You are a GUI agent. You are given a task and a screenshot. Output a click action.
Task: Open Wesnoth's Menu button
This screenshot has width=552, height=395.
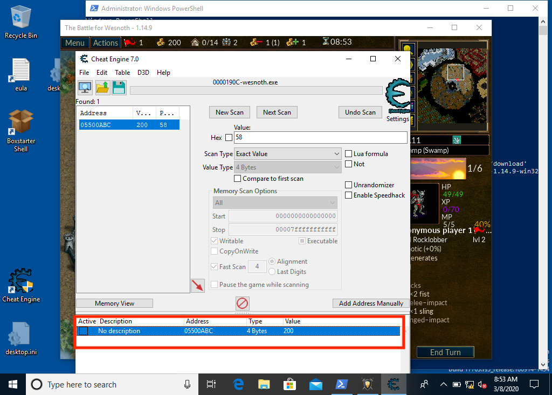[74, 43]
